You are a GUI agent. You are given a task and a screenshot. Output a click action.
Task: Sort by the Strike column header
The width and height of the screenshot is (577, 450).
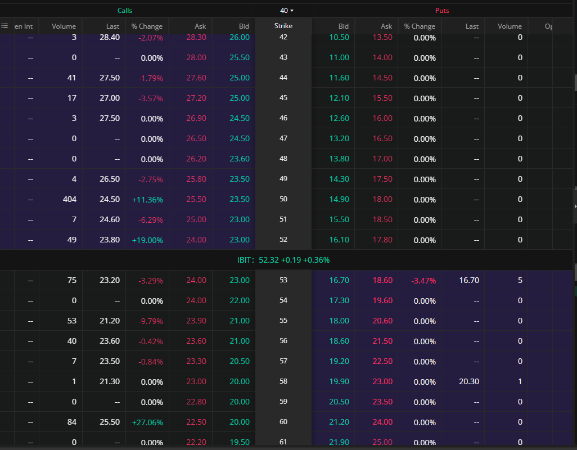283,26
